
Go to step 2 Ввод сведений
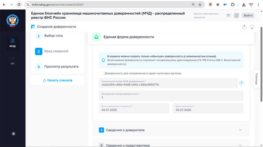(52, 51)
